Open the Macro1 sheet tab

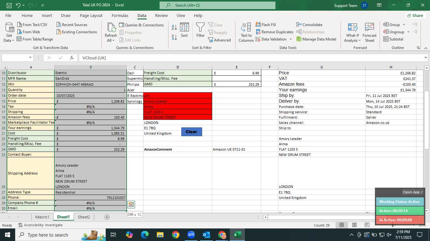click(42, 217)
